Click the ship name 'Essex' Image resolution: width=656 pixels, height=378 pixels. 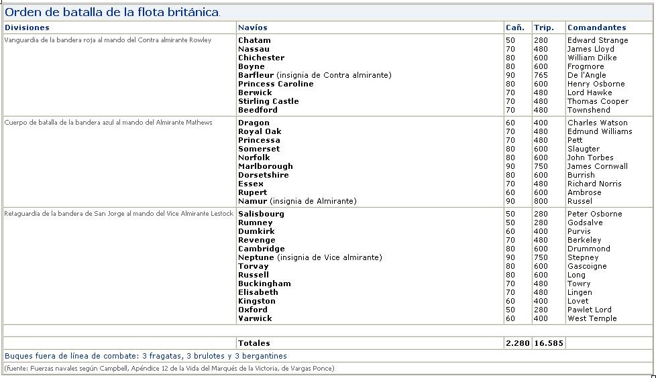pyautogui.click(x=251, y=184)
